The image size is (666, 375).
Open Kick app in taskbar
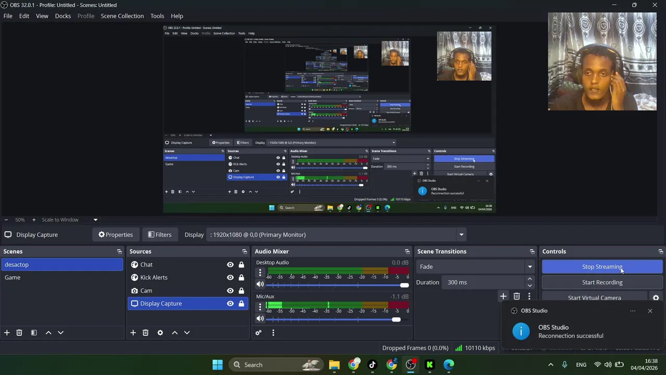pos(430,365)
